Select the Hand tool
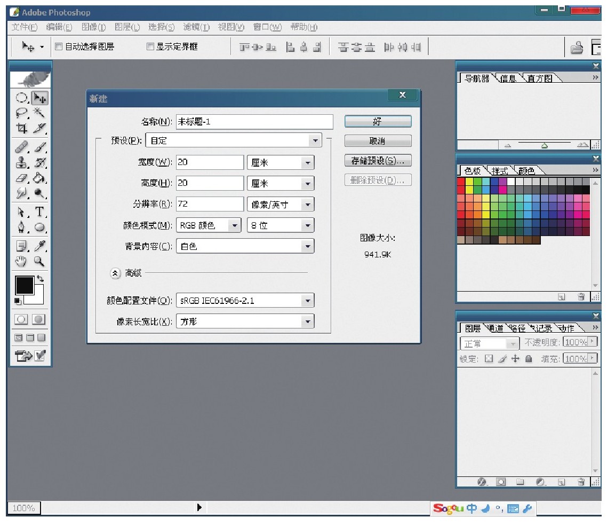This screenshot has width=607, height=525. [22, 261]
